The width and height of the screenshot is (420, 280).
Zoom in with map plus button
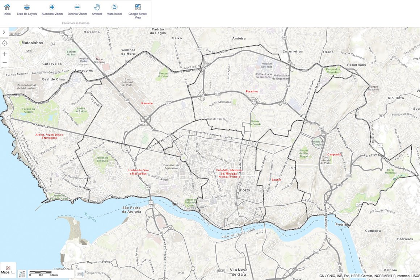[5, 54]
